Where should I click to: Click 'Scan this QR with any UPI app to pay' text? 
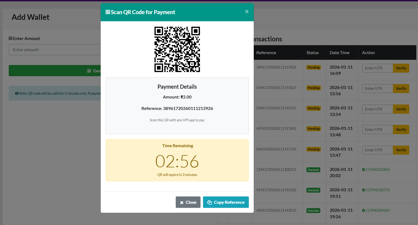[x=177, y=120]
